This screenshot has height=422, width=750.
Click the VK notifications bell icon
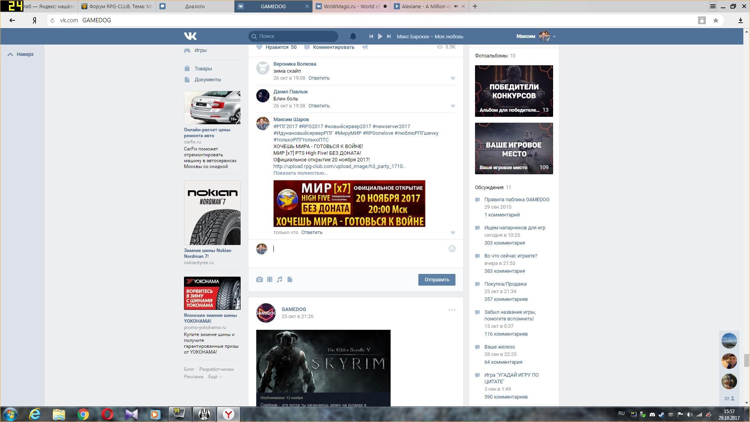(353, 36)
